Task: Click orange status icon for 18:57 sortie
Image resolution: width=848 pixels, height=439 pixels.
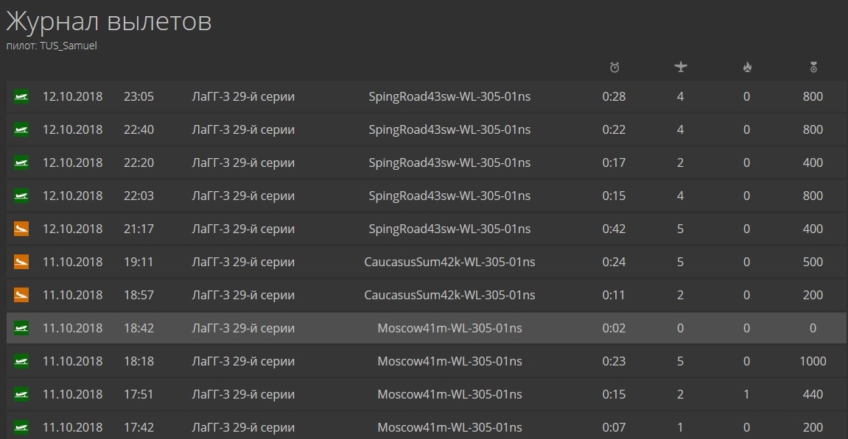Action: tap(21, 295)
